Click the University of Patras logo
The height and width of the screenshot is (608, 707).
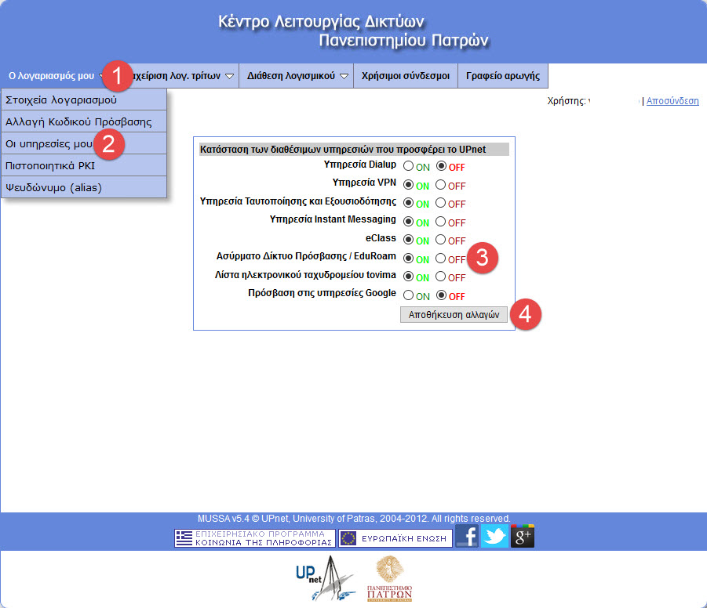coord(389,579)
